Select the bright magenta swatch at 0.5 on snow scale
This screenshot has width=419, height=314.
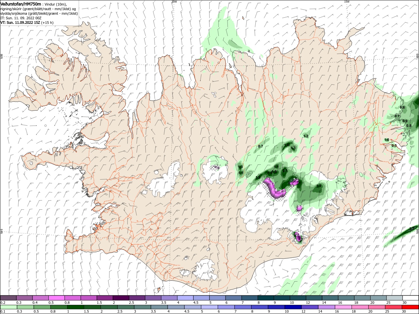coord(56,298)
